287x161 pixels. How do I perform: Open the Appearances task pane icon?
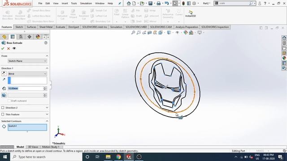284,58
